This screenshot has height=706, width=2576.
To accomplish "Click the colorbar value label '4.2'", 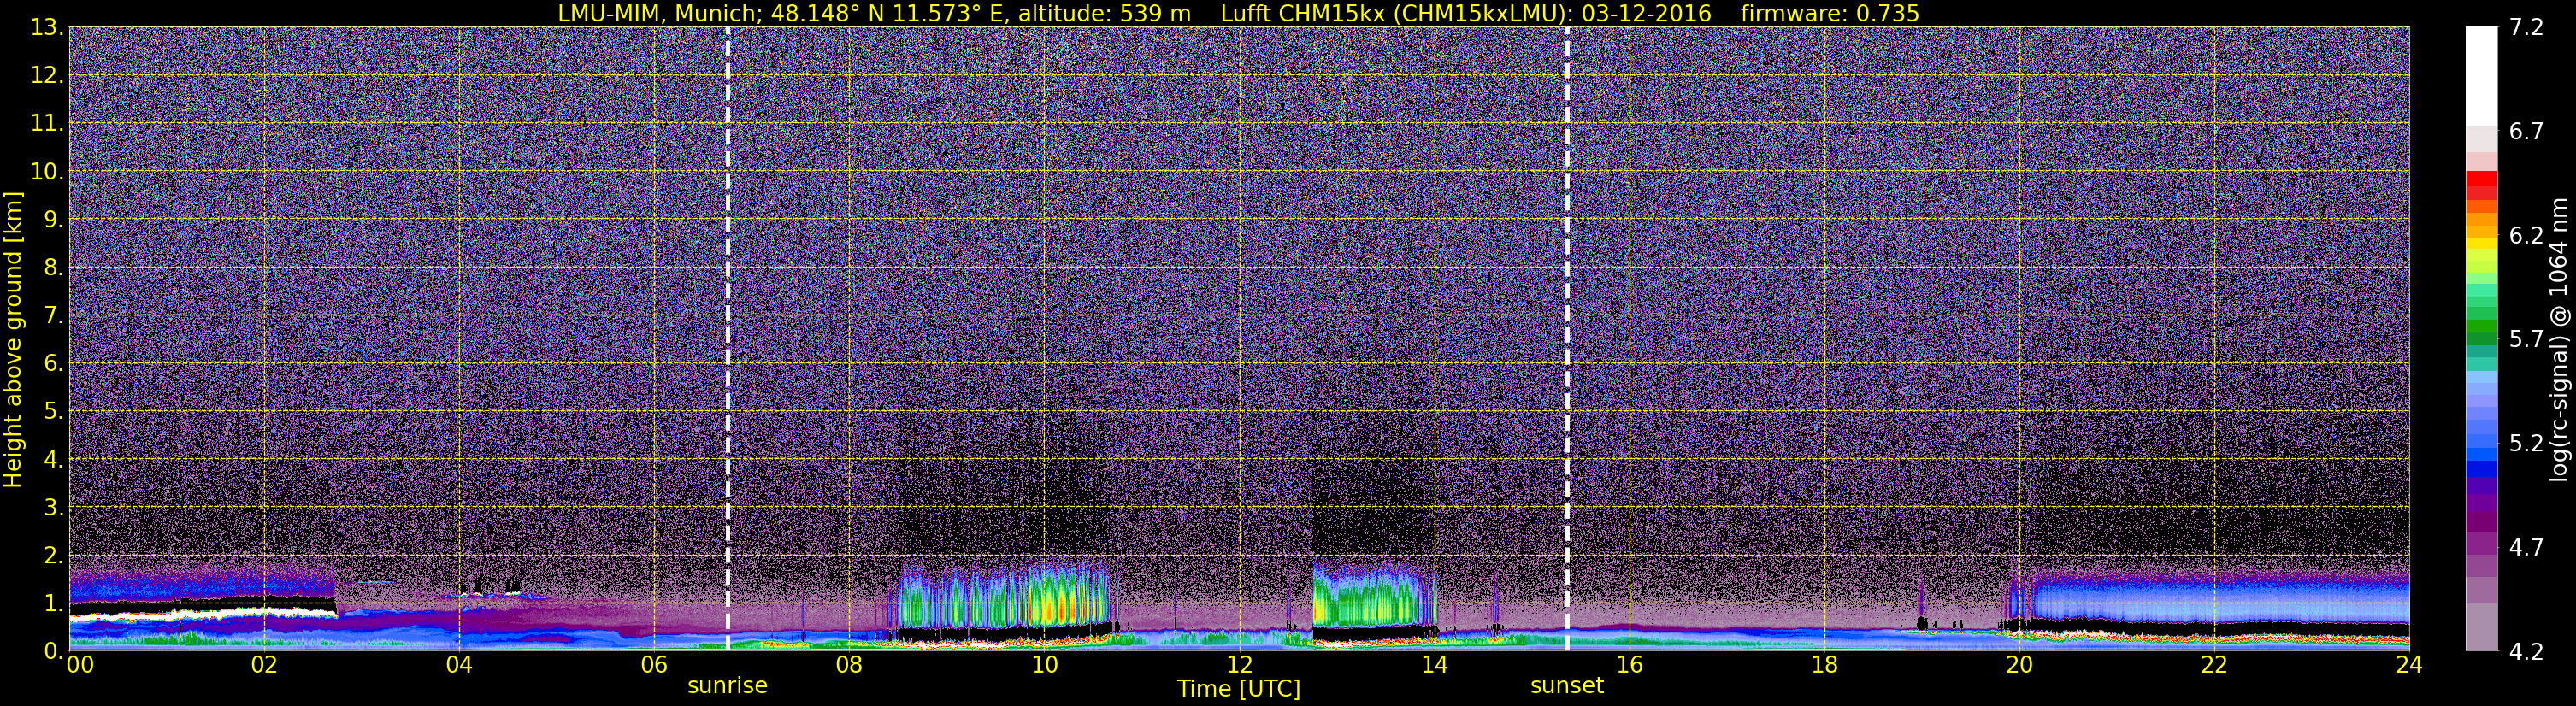I will (x=2526, y=652).
